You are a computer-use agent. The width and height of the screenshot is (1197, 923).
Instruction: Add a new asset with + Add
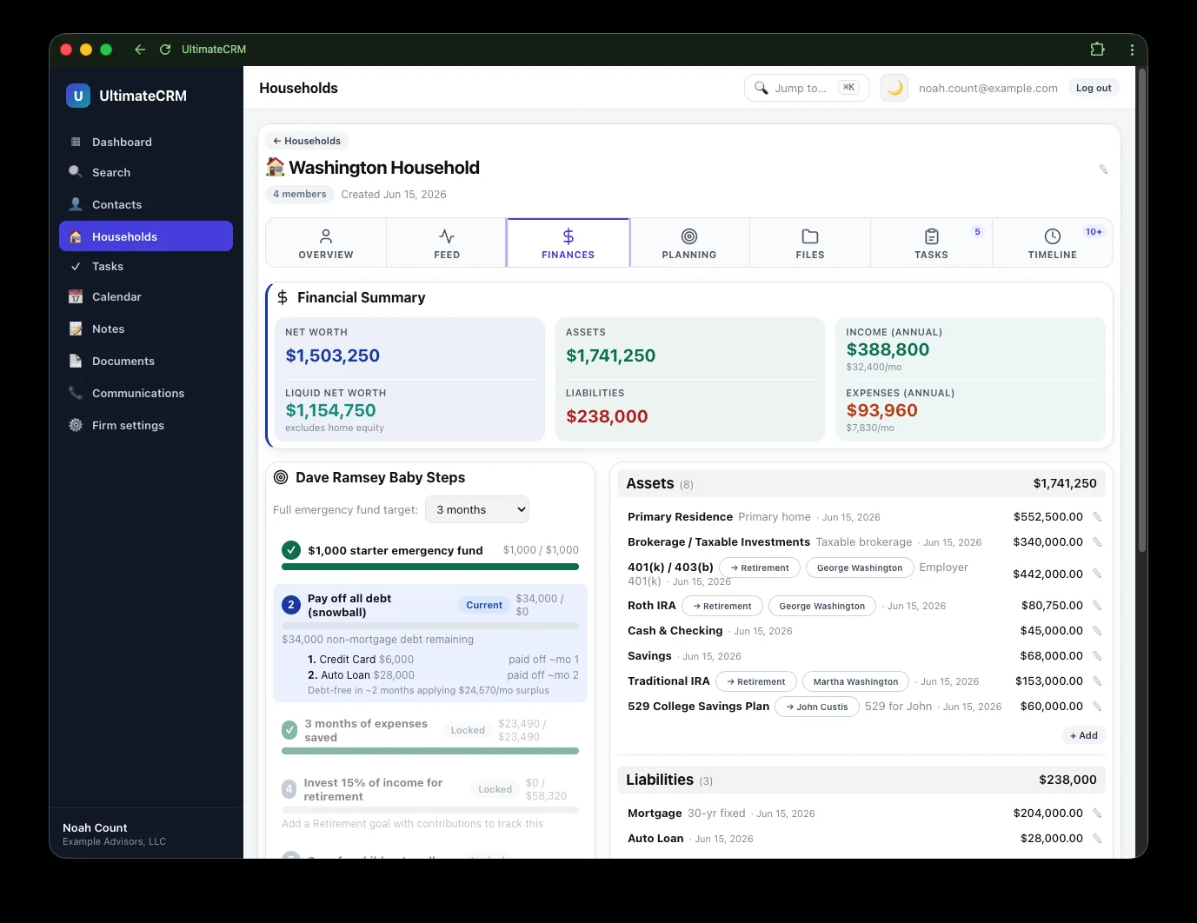coord(1084,735)
